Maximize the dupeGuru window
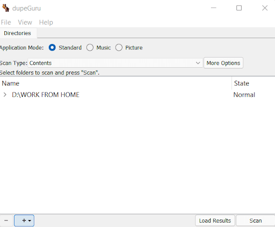This screenshot has width=275, height=227. click(239, 8)
